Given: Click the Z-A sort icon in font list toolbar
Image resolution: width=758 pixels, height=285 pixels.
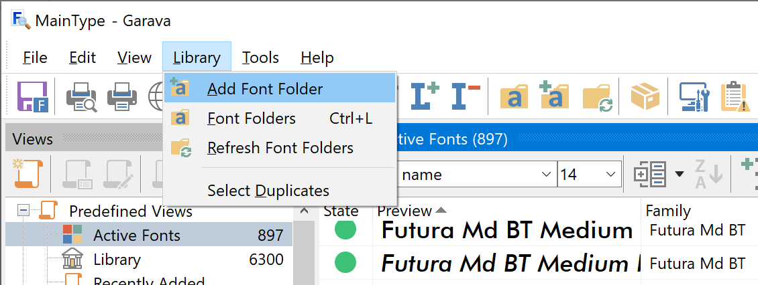Looking at the screenshot, I should (708, 174).
